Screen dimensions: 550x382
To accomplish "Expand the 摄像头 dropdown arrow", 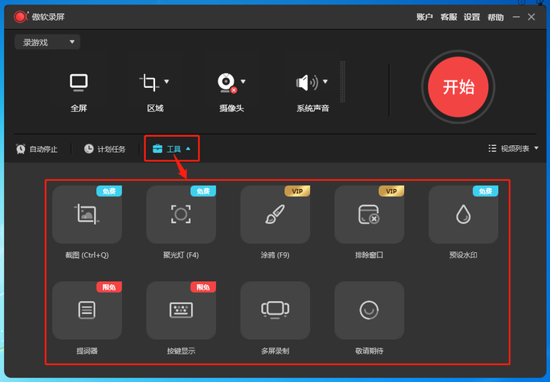I will (243, 82).
